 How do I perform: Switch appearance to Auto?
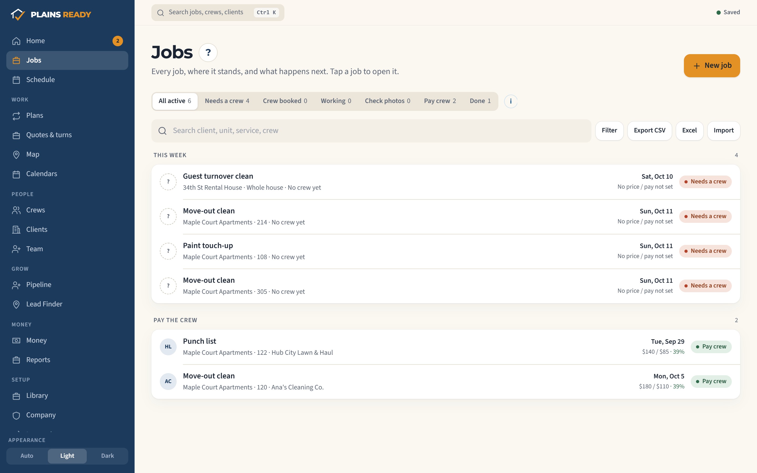point(27,456)
